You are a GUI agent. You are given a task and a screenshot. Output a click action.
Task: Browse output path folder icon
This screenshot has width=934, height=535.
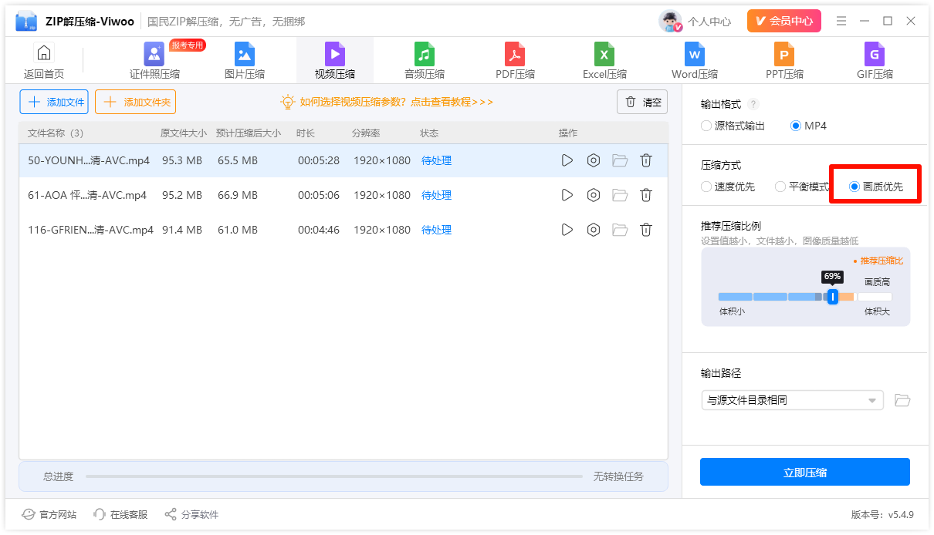pyautogui.click(x=902, y=400)
